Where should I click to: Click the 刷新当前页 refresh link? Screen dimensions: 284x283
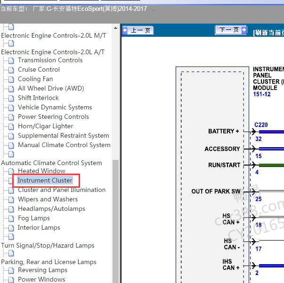268,33
